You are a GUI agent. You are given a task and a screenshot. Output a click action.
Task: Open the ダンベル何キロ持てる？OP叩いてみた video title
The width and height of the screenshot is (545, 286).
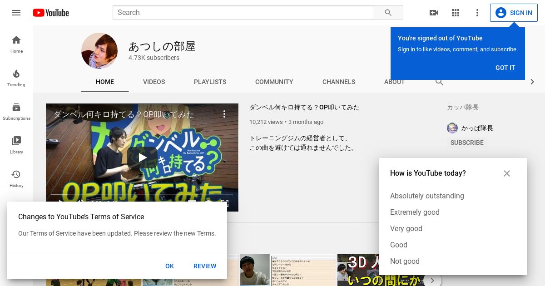point(304,107)
